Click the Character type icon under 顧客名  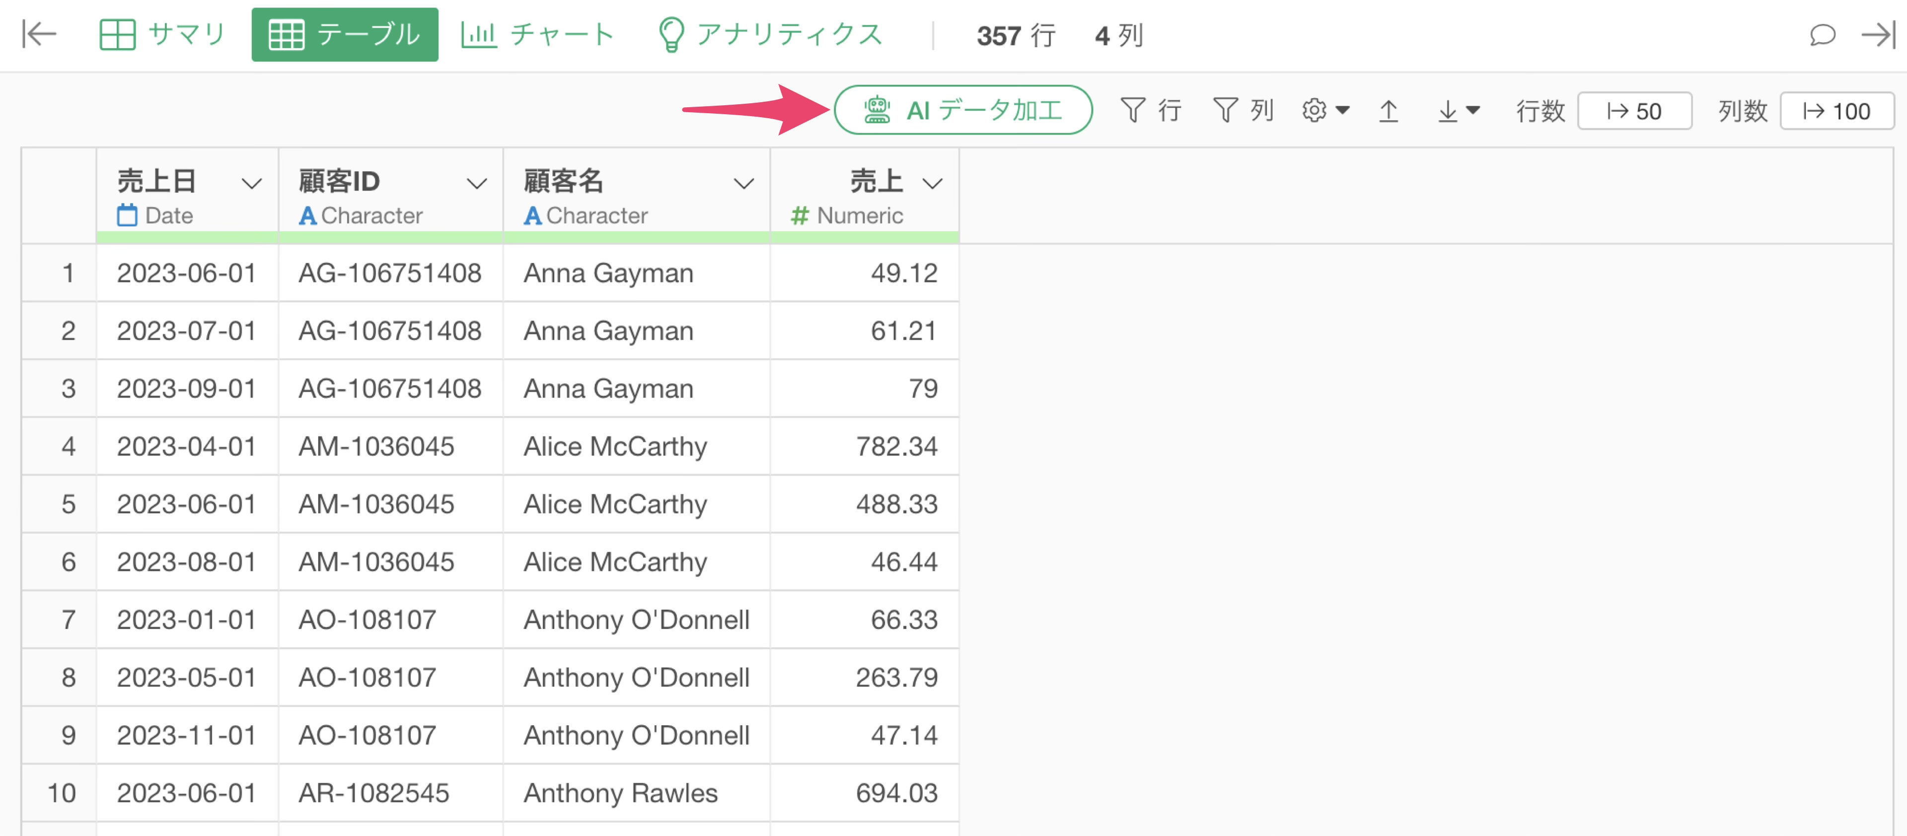point(533,216)
